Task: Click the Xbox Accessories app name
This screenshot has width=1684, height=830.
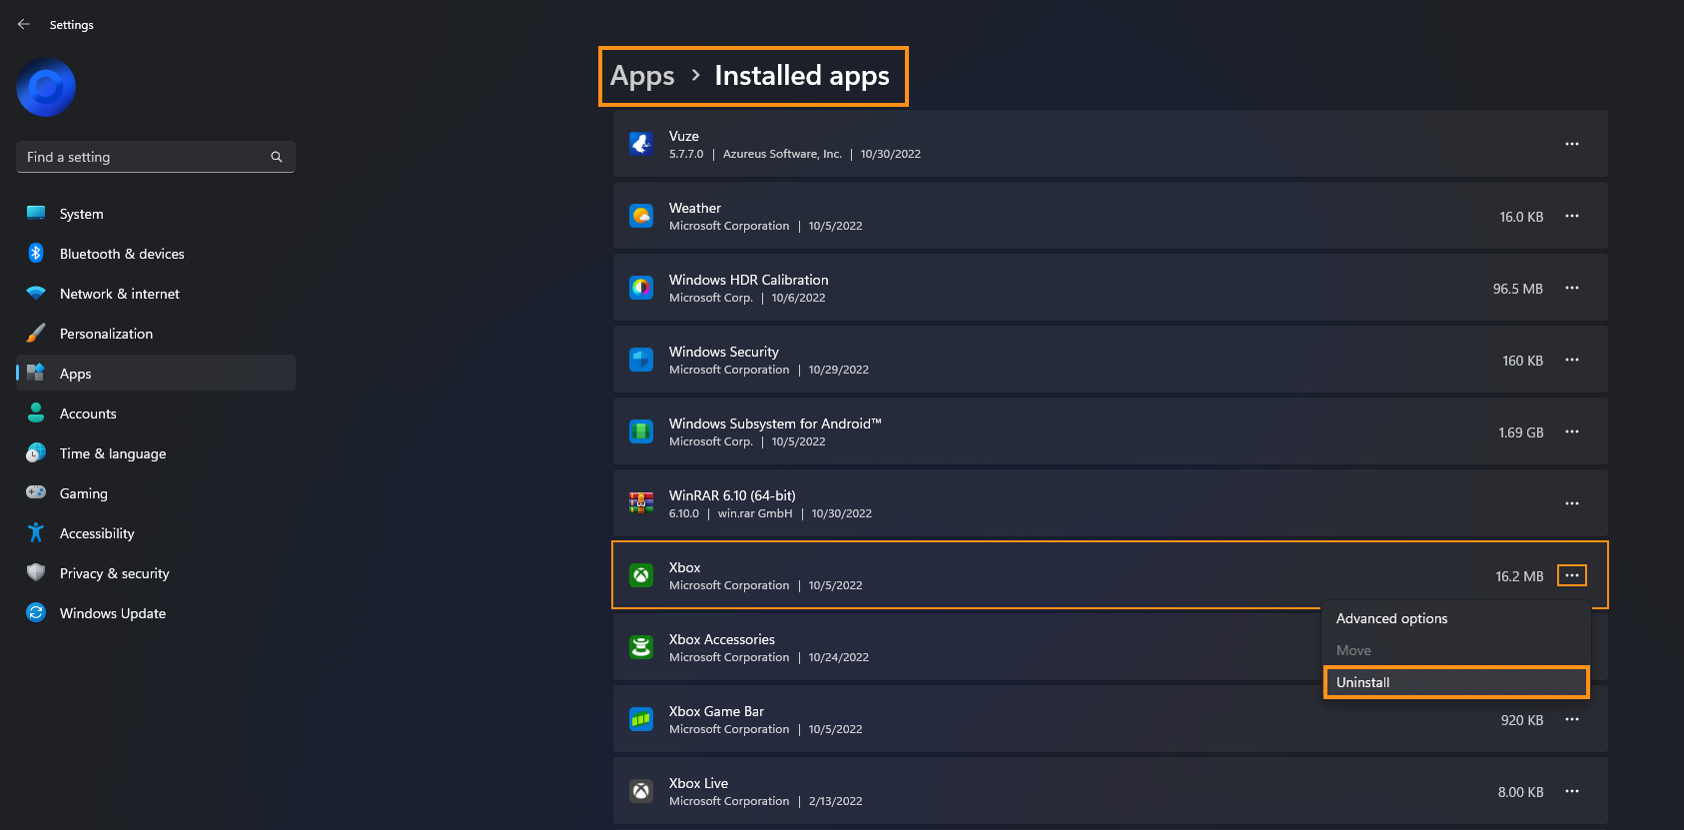Action: click(x=722, y=639)
